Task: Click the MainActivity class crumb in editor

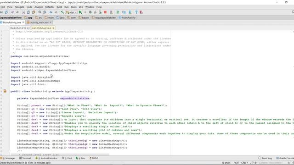Action: tap(20, 28)
